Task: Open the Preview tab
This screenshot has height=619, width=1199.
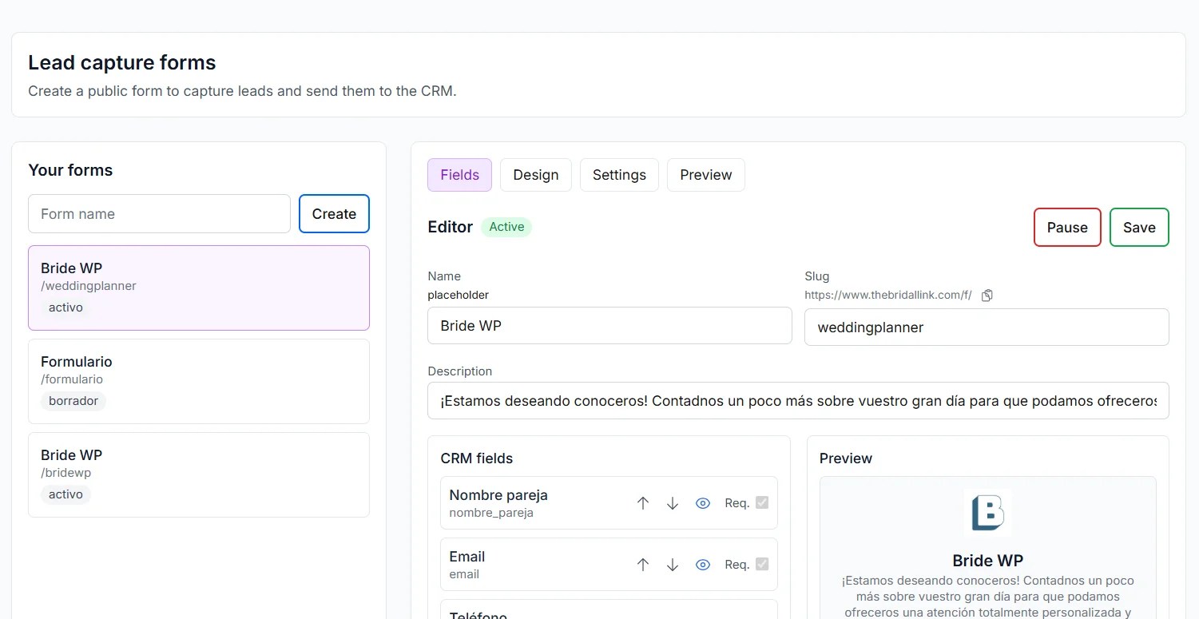Action: tap(706, 175)
